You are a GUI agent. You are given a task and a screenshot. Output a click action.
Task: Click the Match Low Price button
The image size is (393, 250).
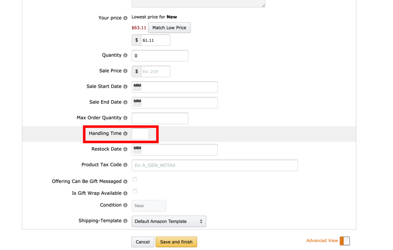point(169,28)
